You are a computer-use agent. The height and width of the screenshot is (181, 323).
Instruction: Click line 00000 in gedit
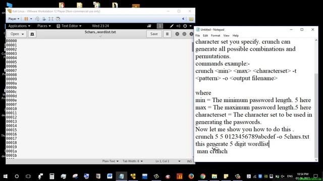point(12,41)
